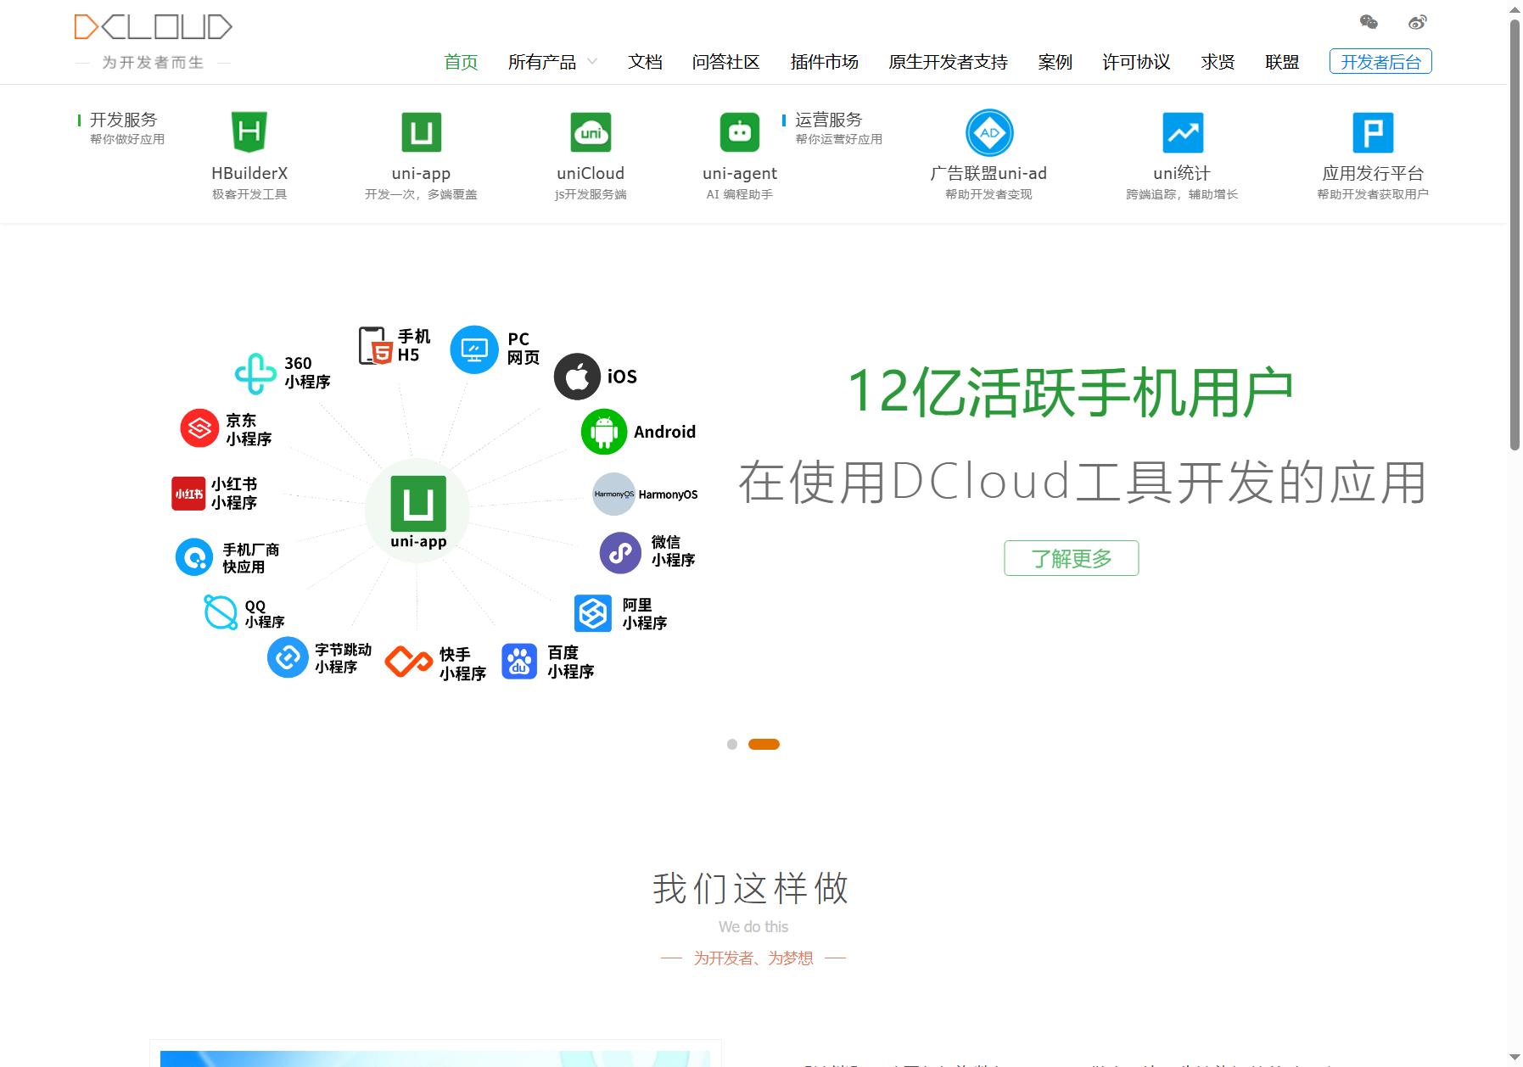Image resolution: width=1523 pixels, height=1067 pixels.
Task: Click the Android robot icon
Action: click(604, 432)
